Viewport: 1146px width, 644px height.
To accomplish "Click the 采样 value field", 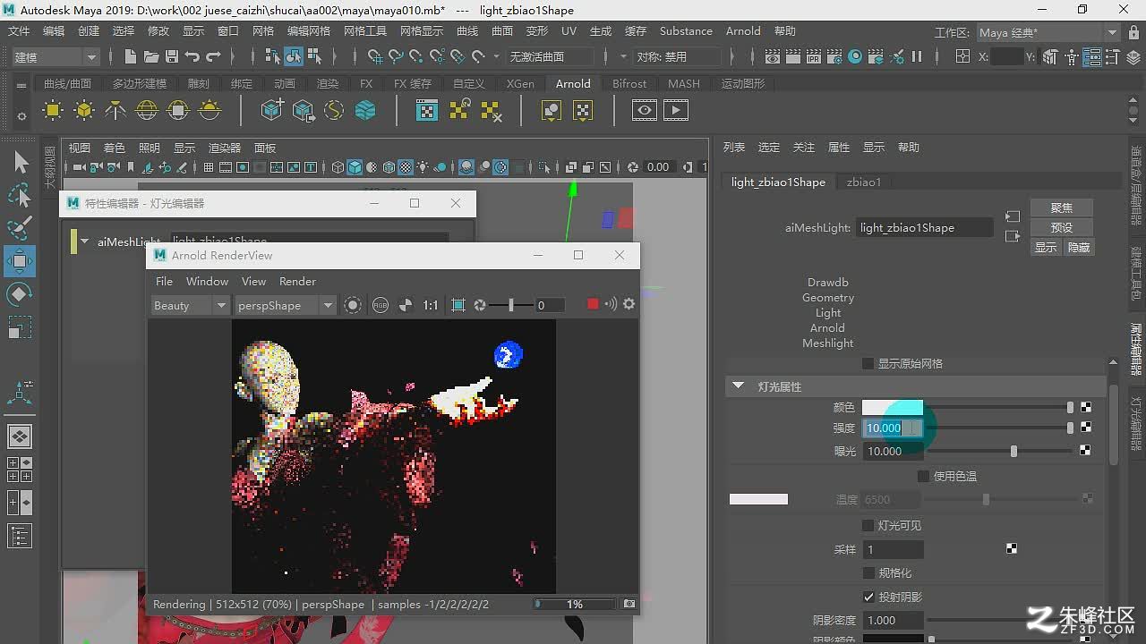I will [894, 549].
